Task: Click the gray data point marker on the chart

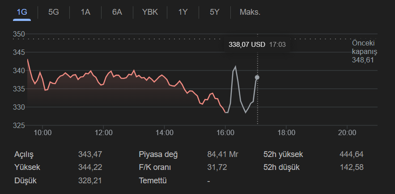Action: [x=257, y=78]
